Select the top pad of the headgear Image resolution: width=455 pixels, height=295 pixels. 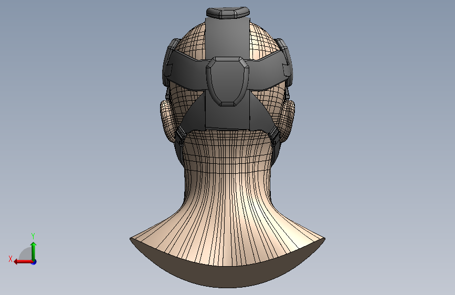(x=228, y=13)
